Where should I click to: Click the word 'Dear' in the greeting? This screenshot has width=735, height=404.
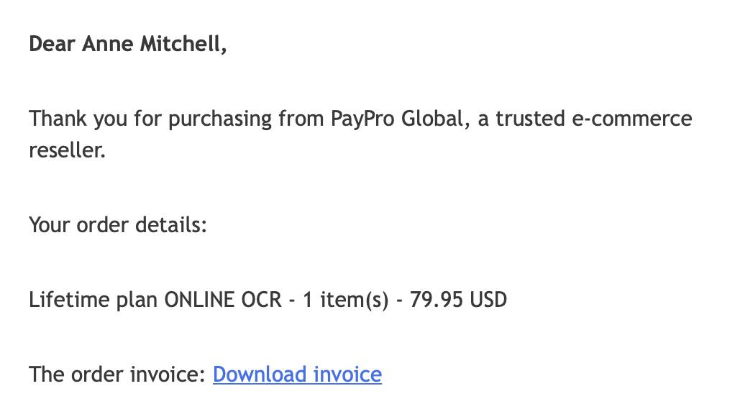[52, 45]
